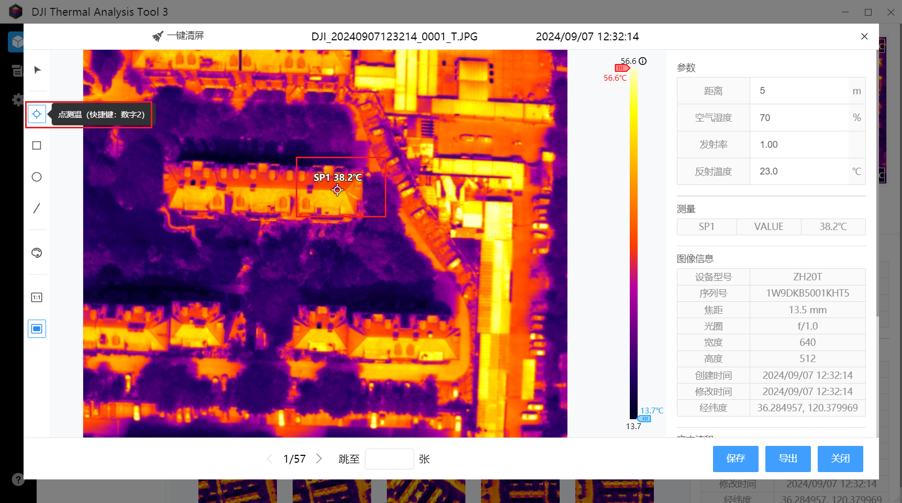The height and width of the screenshot is (503, 902).
Task: Minimize the DJI Thermal Analysis Tool window
Action: (845, 12)
